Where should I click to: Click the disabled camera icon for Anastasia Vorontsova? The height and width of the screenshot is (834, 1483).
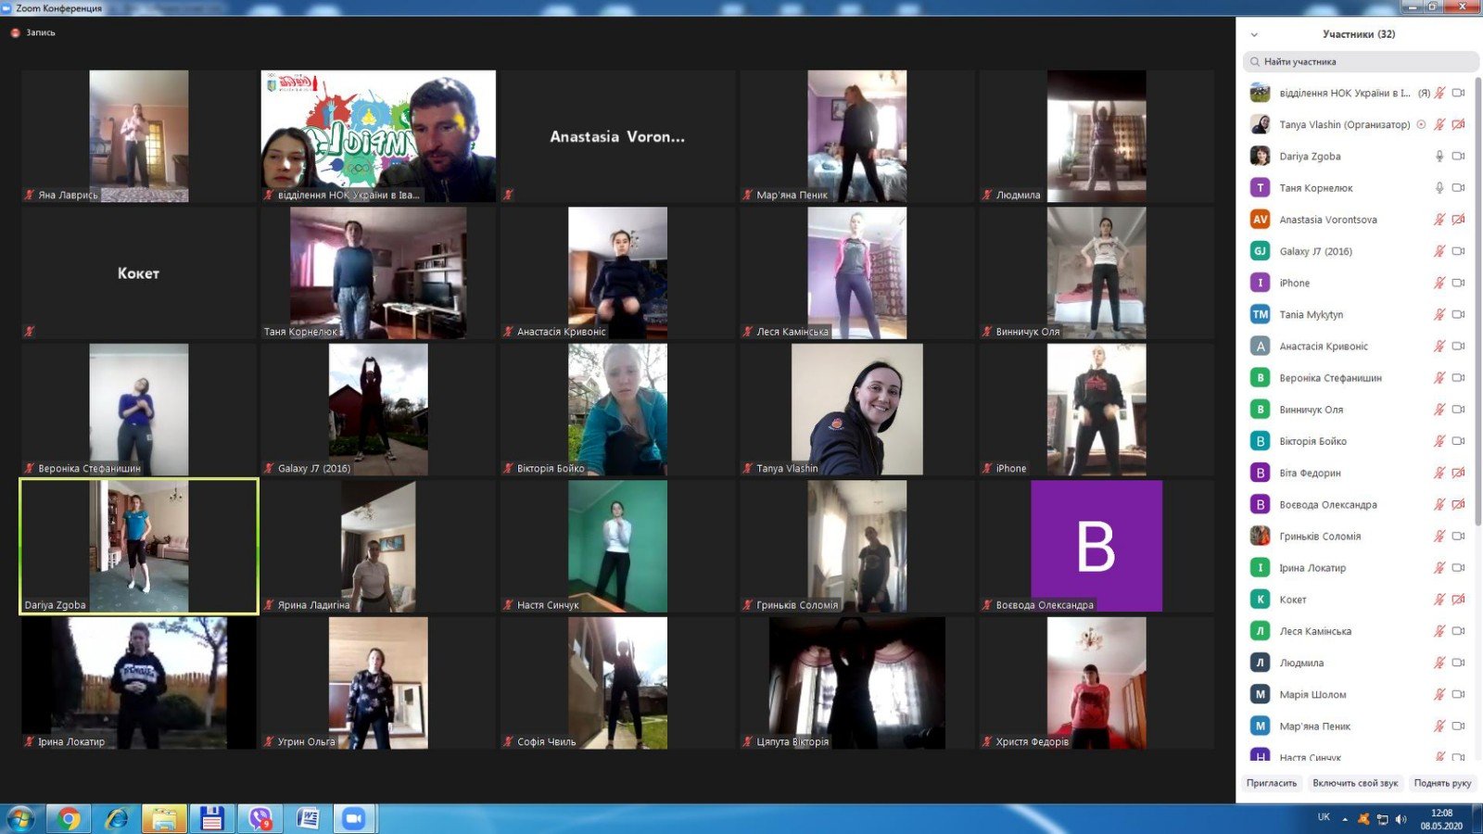(x=1458, y=220)
